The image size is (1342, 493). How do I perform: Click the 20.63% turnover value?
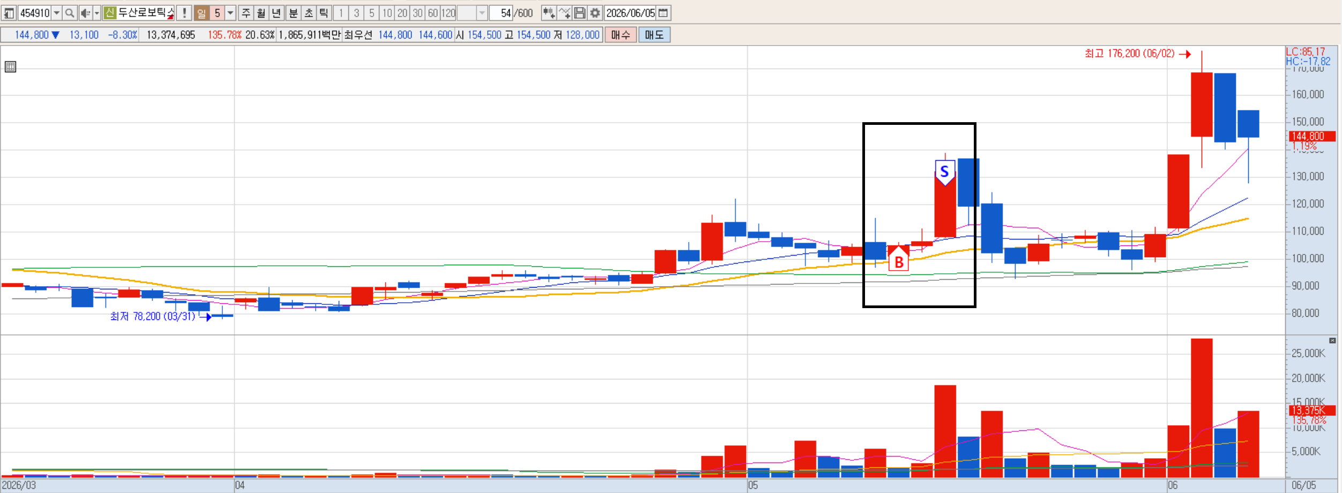tap(260, 35)
